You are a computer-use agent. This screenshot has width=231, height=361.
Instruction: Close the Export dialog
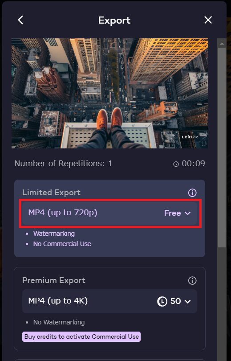208,20
